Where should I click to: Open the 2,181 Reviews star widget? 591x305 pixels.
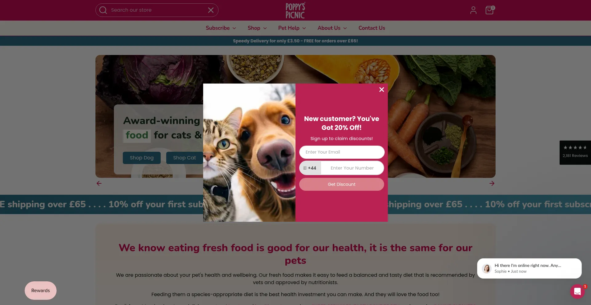tap(575, 152)
